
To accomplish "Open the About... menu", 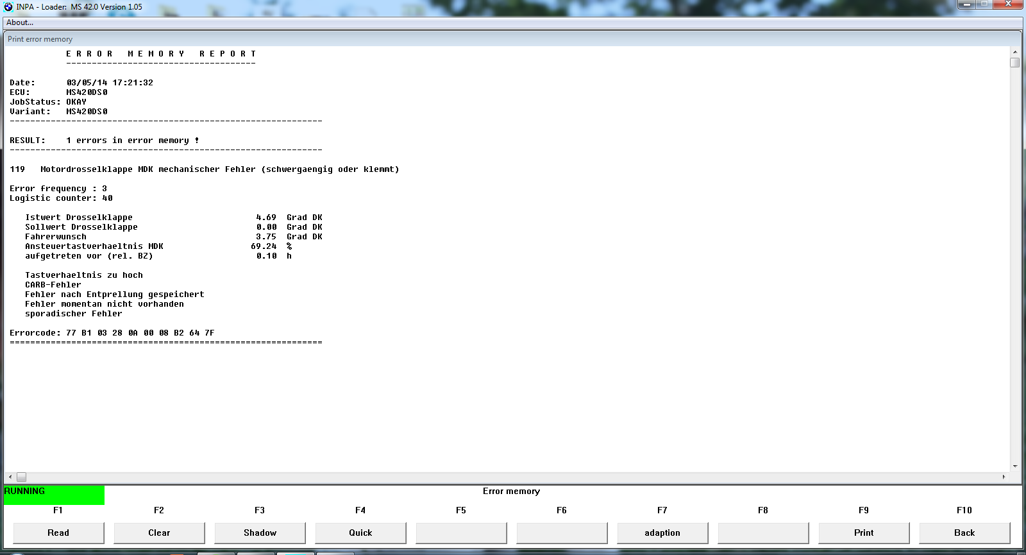I will coord(20,22).
